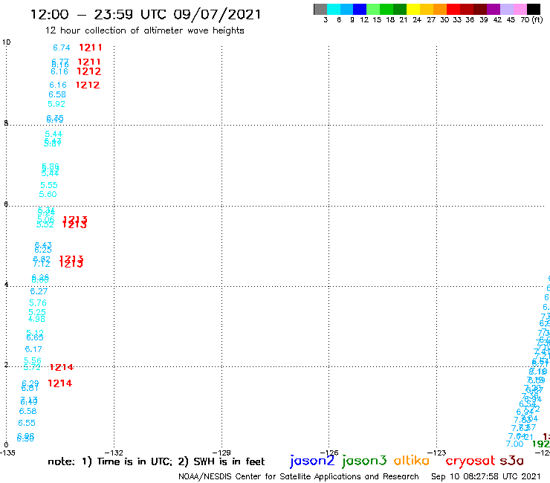Screen dimensions: 550x483
Task: Click the latitude axis label "10"
Action: tap(7, 42)
